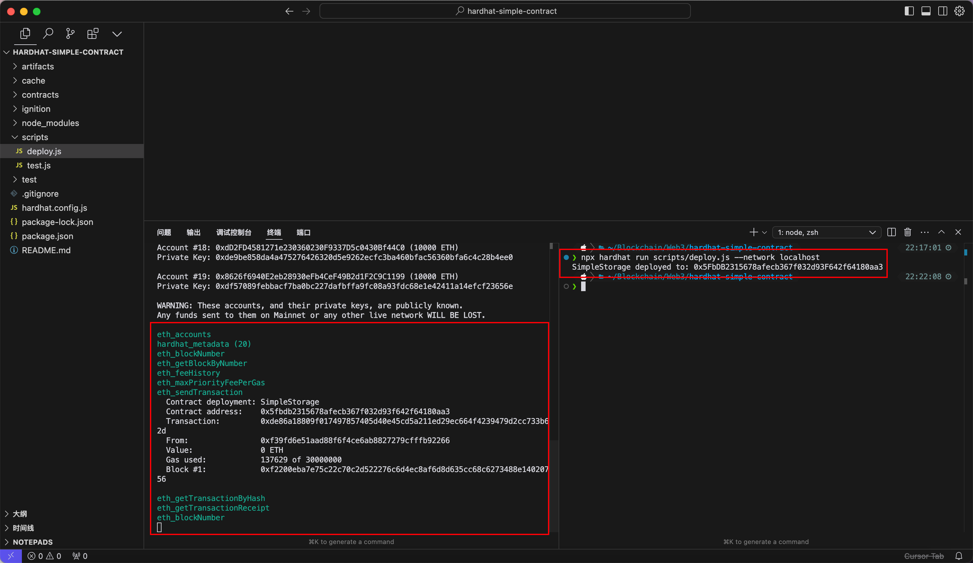This screenshot has height=563, width=973.
Task: Close the bottom panel
Action: (x=958, y=232)
